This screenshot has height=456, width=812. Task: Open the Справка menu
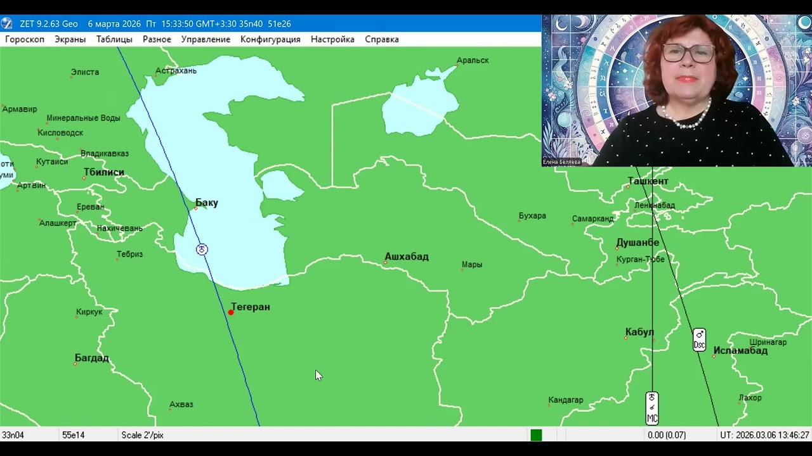[x=382, y=39]
